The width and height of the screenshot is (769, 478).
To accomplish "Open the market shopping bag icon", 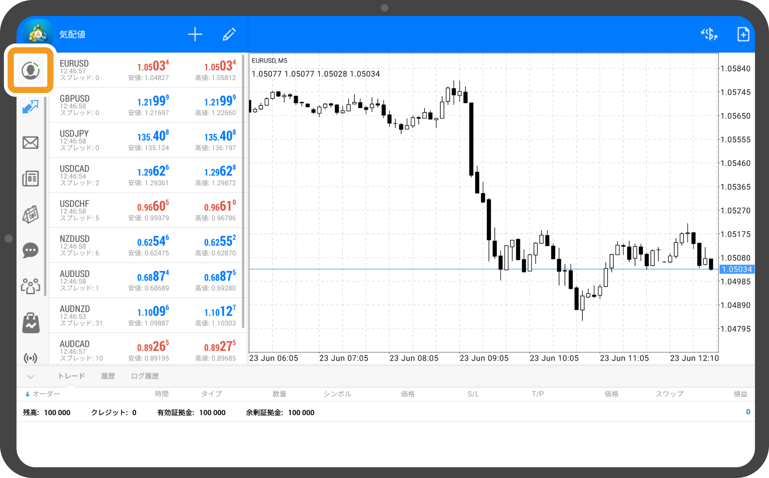I will tap(30, 322).
